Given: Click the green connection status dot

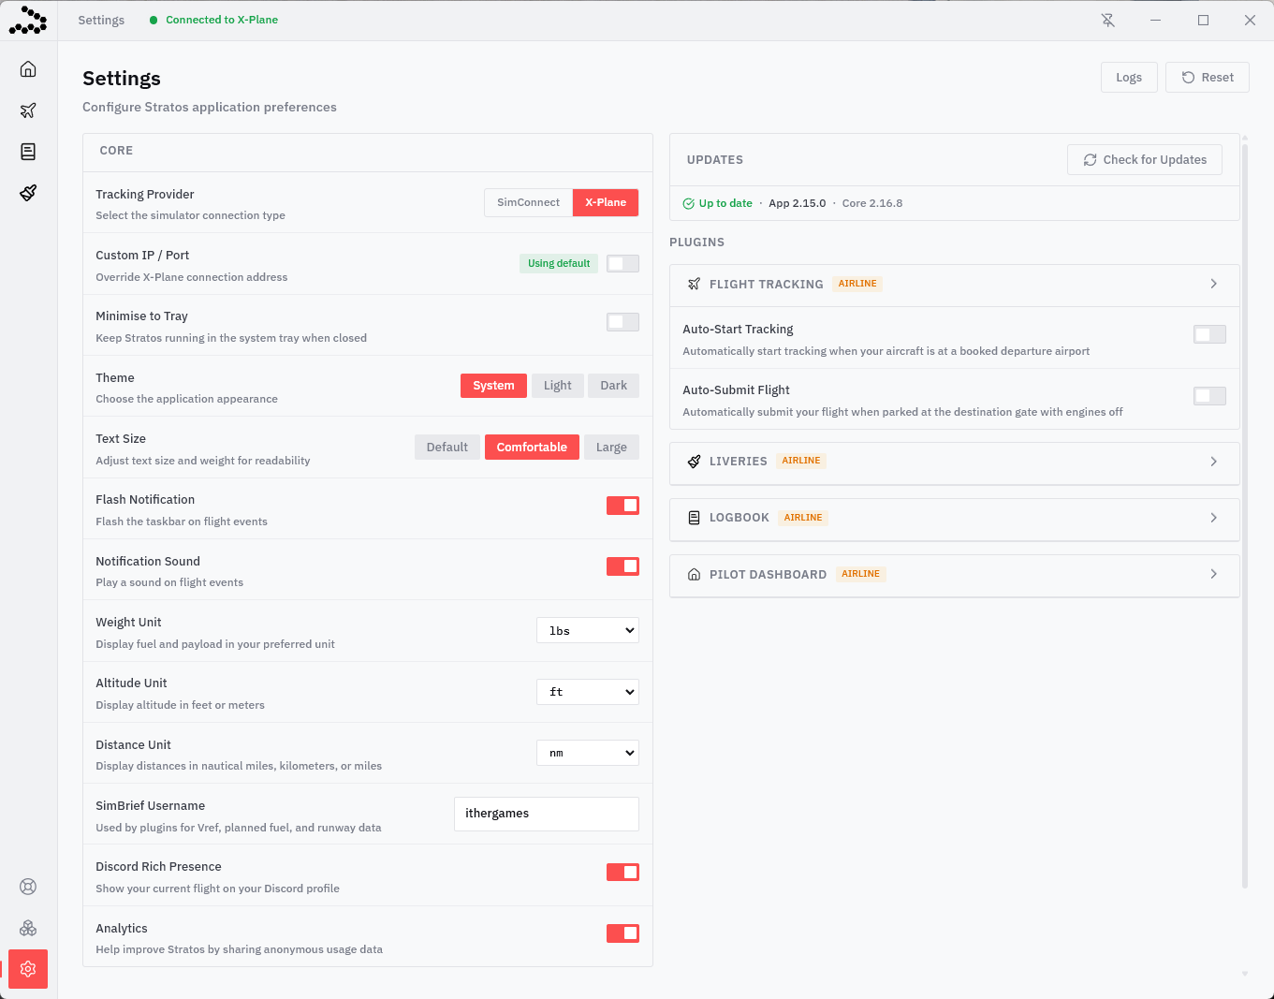Looking at the screenshot, I should [x=154, y=20].
